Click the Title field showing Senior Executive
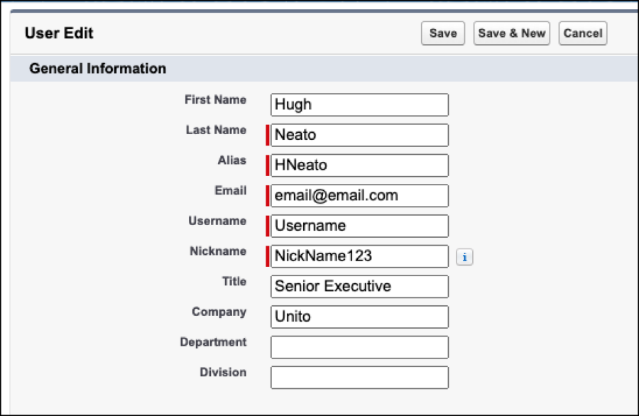 click(359, 286)
